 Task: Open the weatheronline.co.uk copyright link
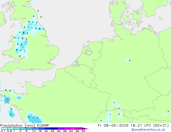pyautogui.click(x=148, y=130)
